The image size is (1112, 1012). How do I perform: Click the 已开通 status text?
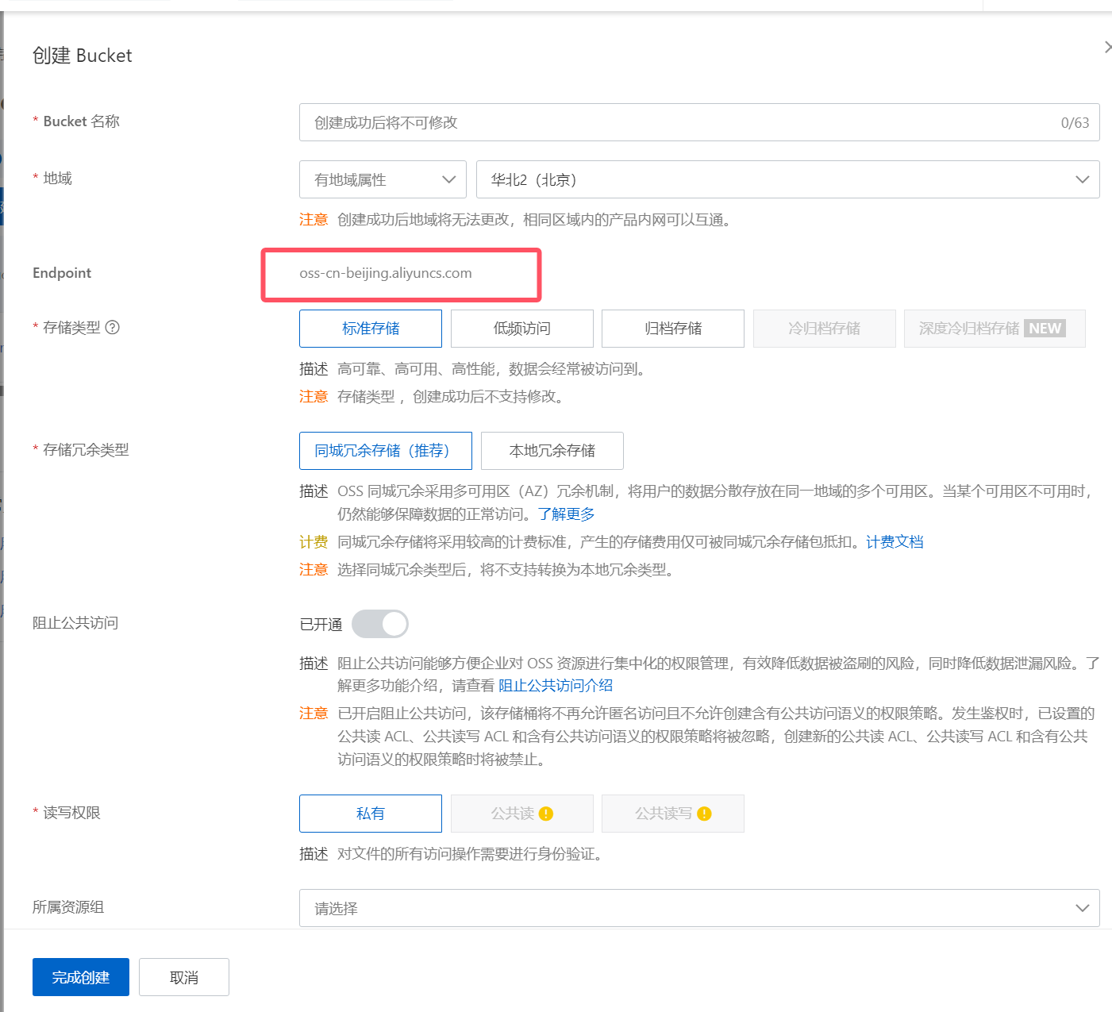click(x=321, y=625)
